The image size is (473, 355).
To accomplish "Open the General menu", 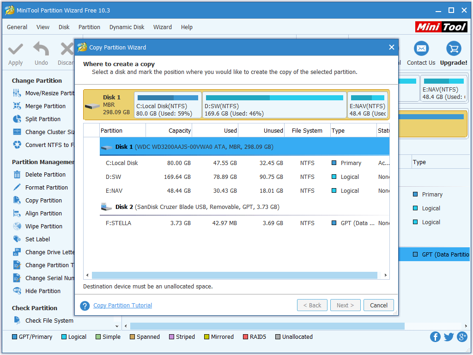I will click(x=17, y=27).
